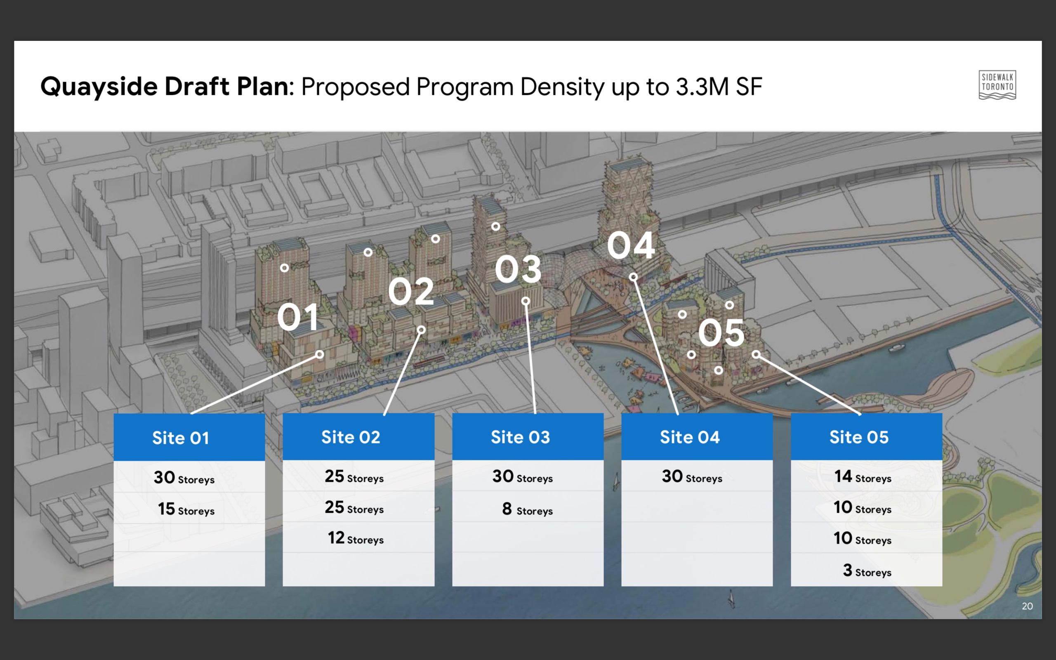
Task: Click the Sidewalk Toronto logo
Action: pyautogui.click(x=997, y=85)
